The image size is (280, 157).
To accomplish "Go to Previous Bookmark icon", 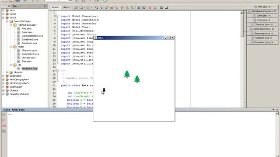I will point(122,7).
